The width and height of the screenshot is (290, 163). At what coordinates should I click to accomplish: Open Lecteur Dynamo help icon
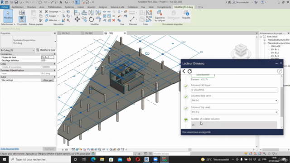pos(280,71)
